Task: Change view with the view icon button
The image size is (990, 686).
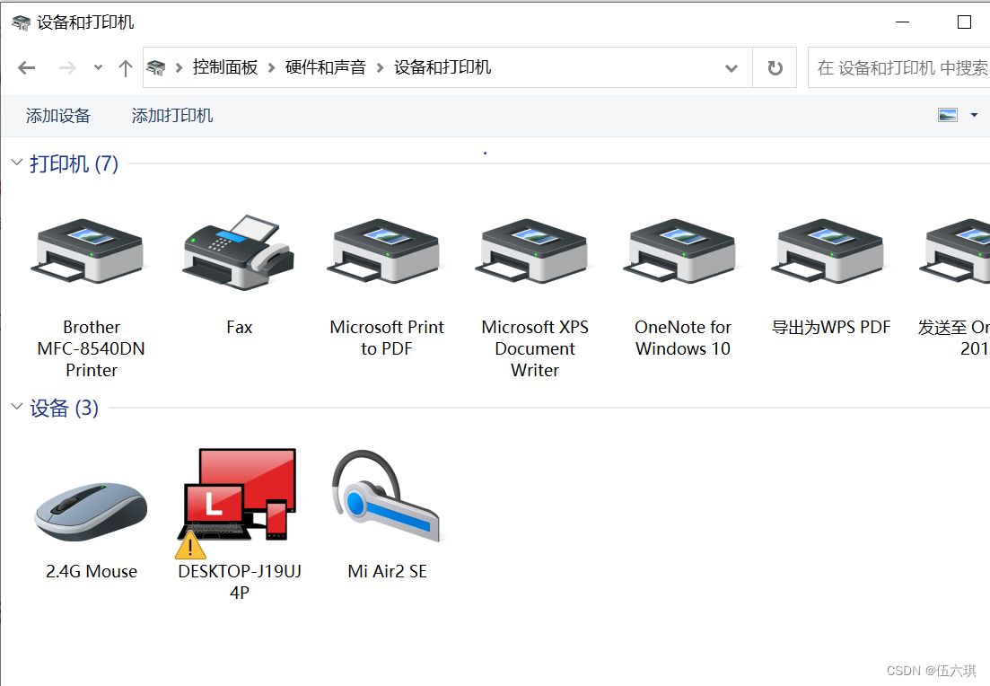Action: 948,115
